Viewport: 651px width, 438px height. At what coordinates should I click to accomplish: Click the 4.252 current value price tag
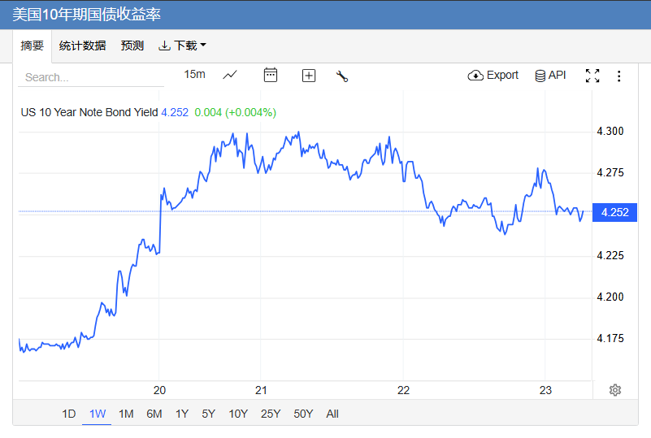(614, 212)
